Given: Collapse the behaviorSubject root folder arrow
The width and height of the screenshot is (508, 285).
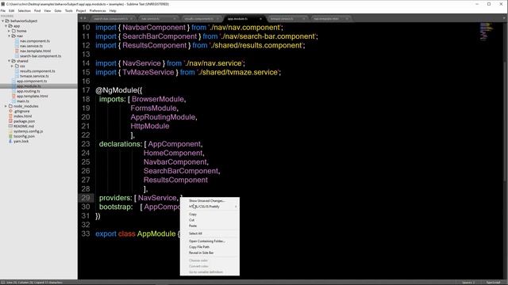Looking at the screenshot, I should pos(3,21).
